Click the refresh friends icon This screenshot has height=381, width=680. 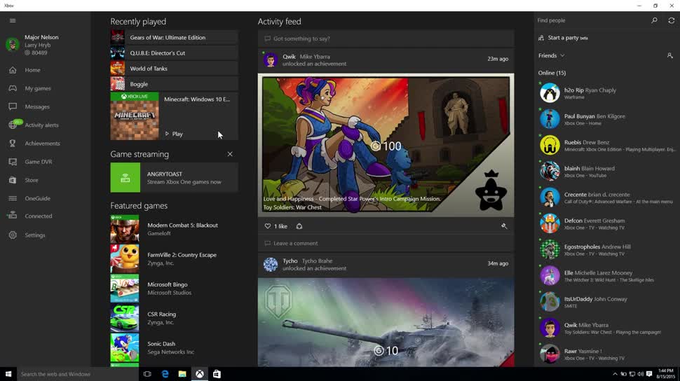[672, 20]
